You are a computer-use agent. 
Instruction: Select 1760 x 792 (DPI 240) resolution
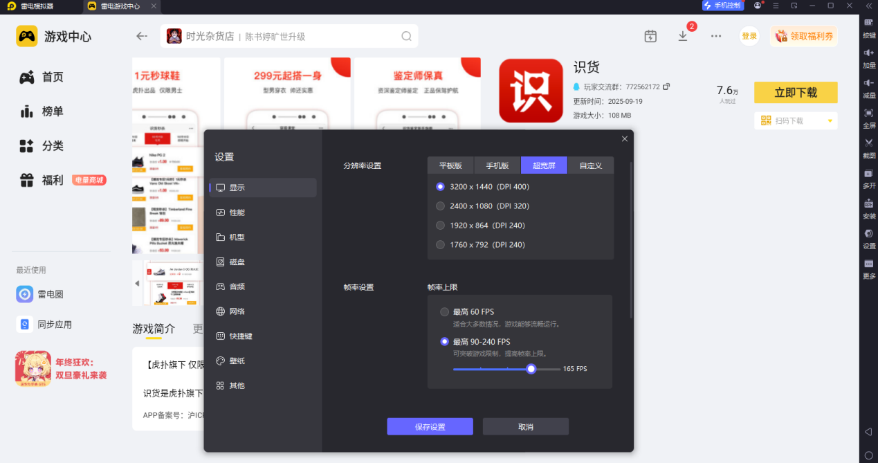440,244
